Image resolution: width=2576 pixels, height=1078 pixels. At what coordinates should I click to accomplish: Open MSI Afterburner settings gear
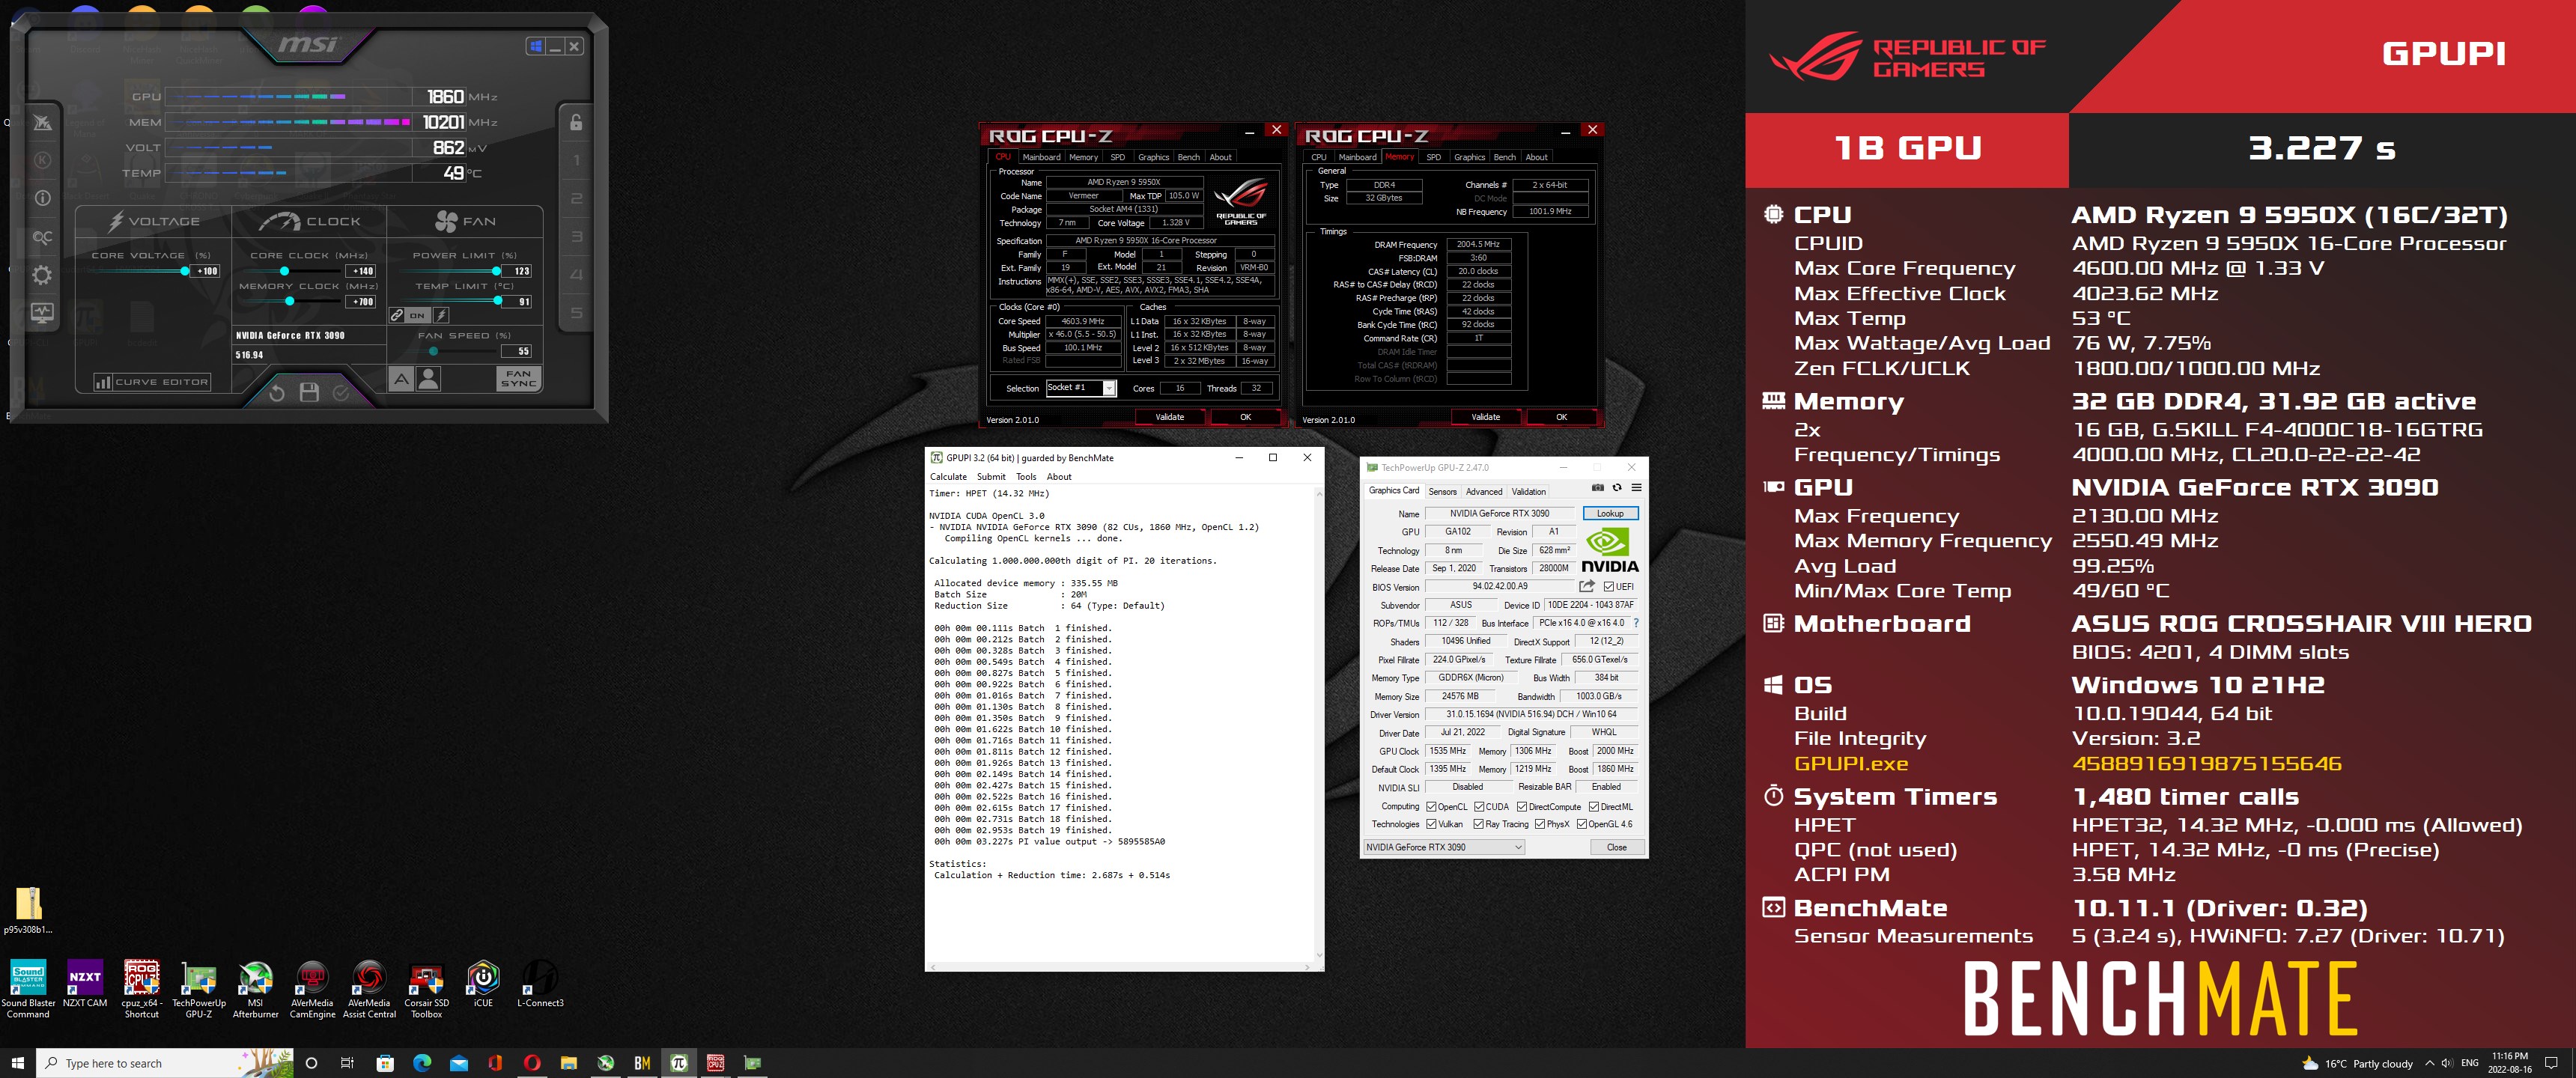point(42,275)
